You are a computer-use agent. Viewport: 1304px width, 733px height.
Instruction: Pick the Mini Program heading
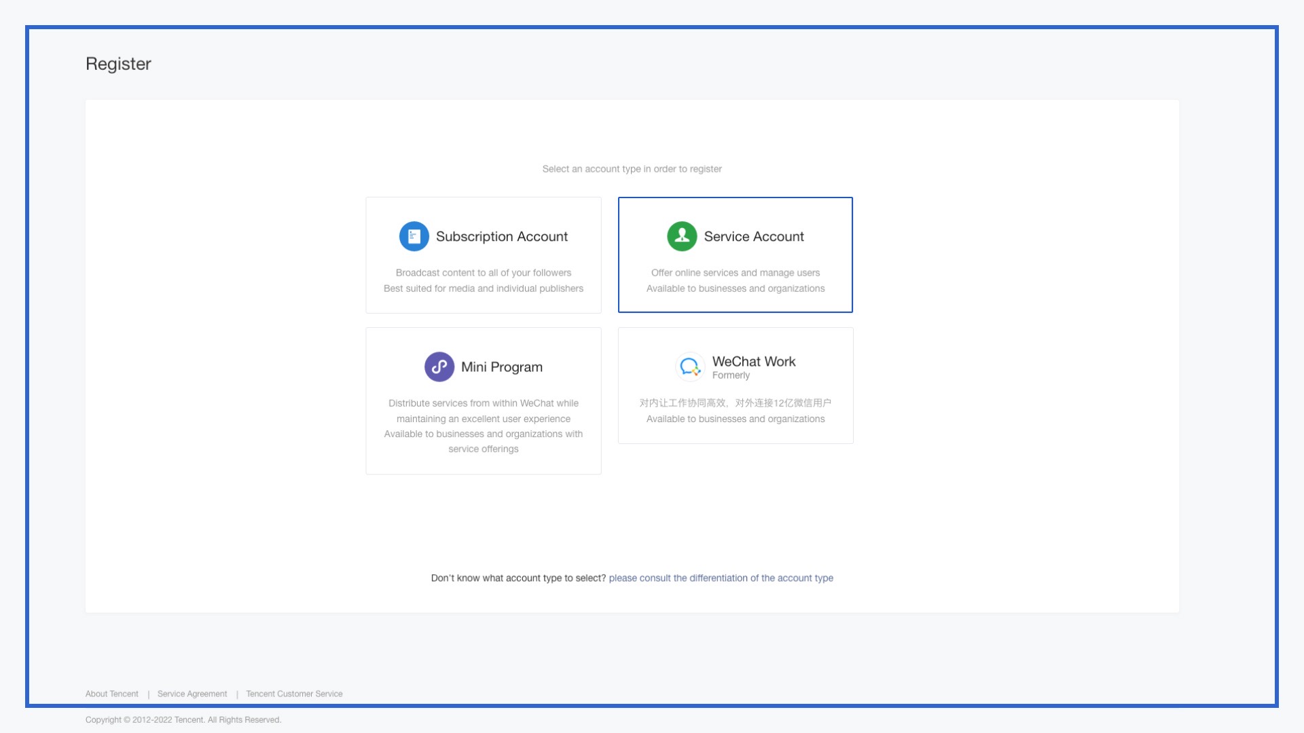coord(501,366)
